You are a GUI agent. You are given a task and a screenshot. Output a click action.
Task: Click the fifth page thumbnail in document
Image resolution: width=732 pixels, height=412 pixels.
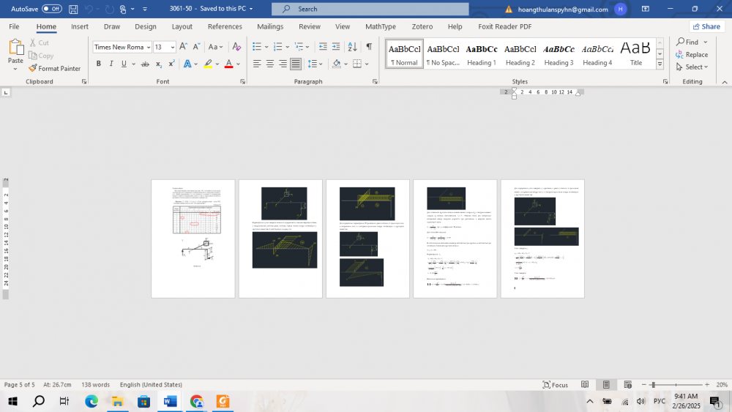point(542,239)
